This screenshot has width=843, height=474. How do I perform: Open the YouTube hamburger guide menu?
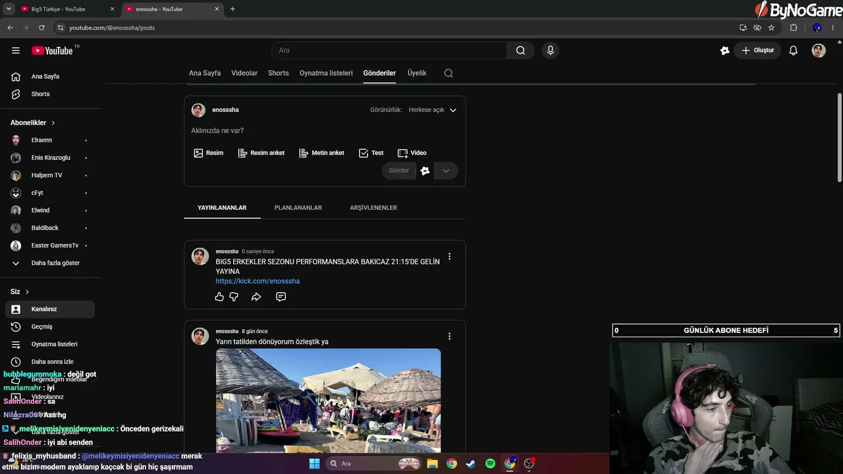click(x=16, y=51)
